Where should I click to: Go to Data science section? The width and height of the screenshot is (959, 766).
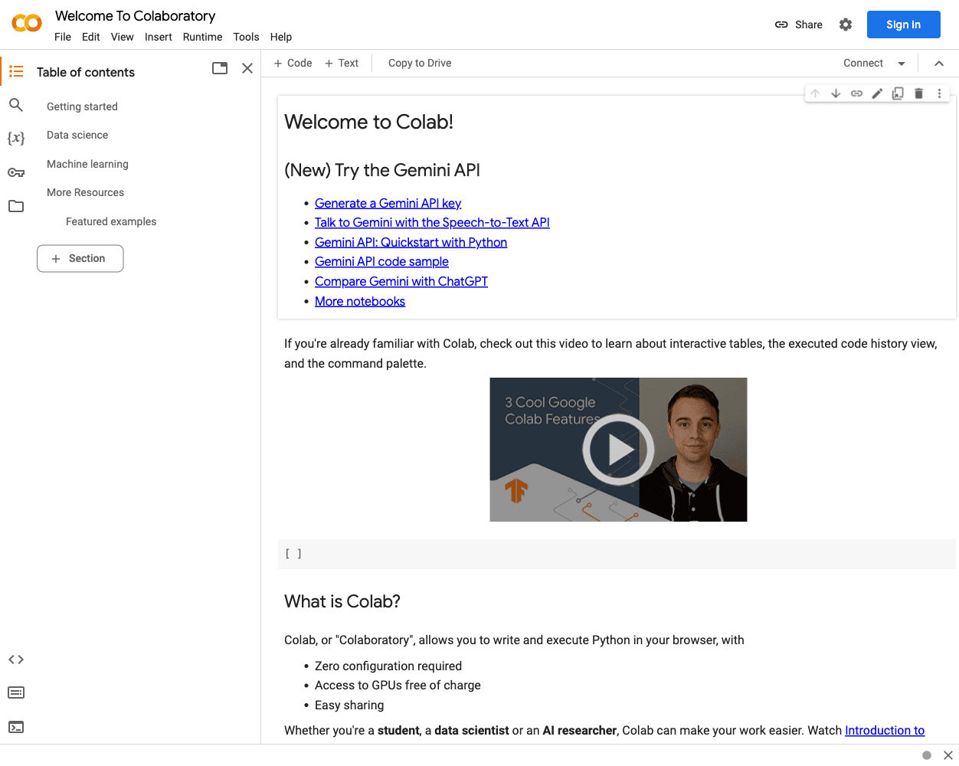[x=77, y=135]
